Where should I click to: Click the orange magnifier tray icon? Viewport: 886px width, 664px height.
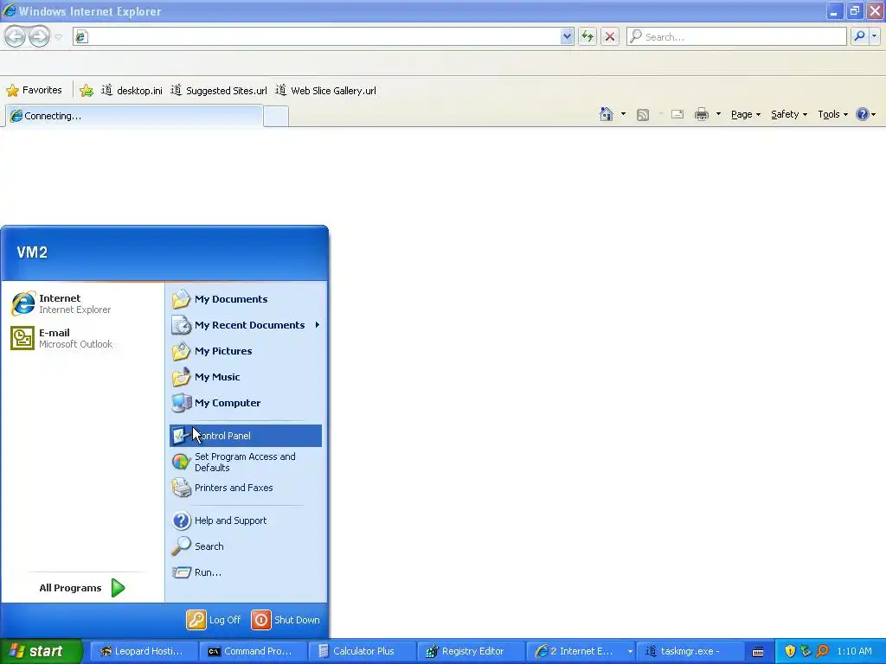[x=822, y=652]
